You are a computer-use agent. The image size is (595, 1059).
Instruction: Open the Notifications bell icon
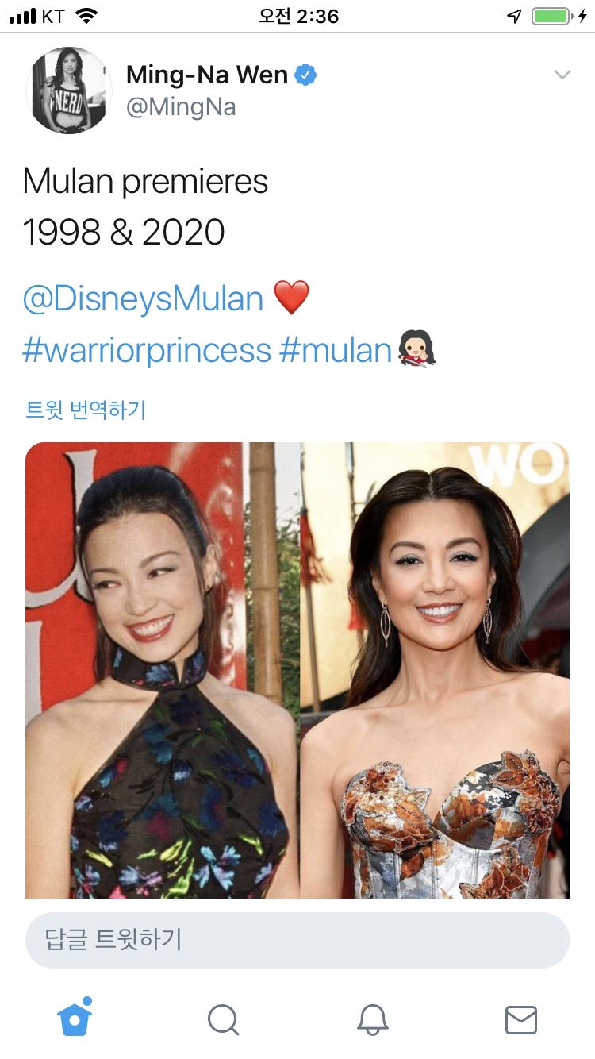[372, 1019]
